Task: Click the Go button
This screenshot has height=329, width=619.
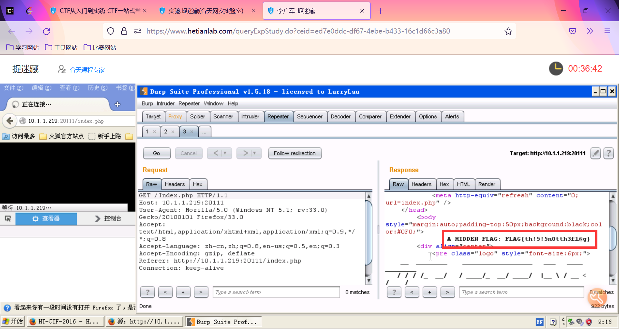Action: click(x=157, y=153)
